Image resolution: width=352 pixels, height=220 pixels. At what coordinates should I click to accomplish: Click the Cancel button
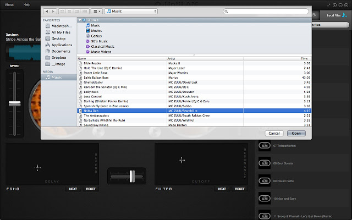[274, 133]
